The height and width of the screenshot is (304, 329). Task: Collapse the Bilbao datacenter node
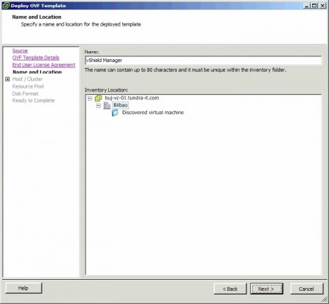[99, 105]
